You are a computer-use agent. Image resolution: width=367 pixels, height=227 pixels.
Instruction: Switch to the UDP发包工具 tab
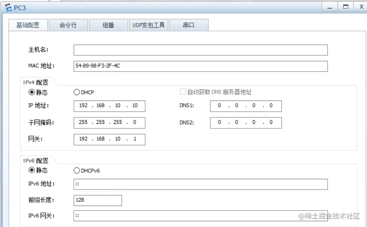[x=149, y=24]
